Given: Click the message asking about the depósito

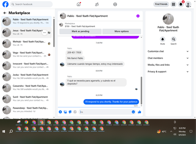Looking at the screenshot, I should coord(96,82).
